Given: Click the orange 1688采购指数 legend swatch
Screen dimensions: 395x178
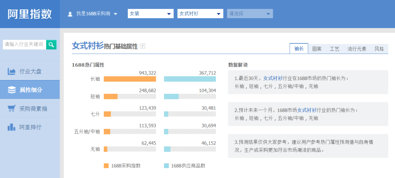Looking at the screenshot, I should [106, 166].
